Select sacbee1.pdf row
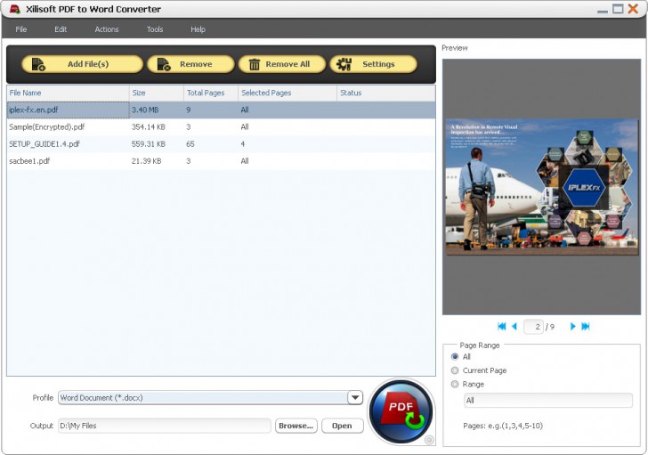This screenshot has width=648, height=455. pyautogui.click(x=221, y=161)
